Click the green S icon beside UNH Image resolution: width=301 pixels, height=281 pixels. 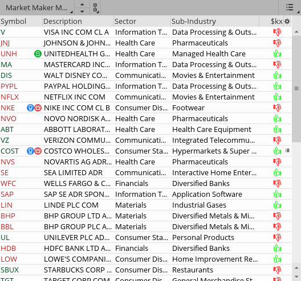point(38,54)
